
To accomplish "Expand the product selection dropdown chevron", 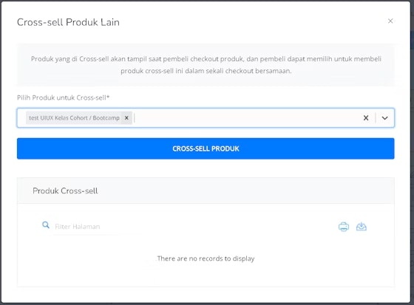I will point(384,118).
